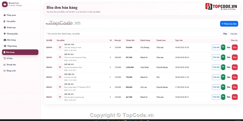Edit invoice HD004 via Sửa
243x121 pixels.
(229, 67)
